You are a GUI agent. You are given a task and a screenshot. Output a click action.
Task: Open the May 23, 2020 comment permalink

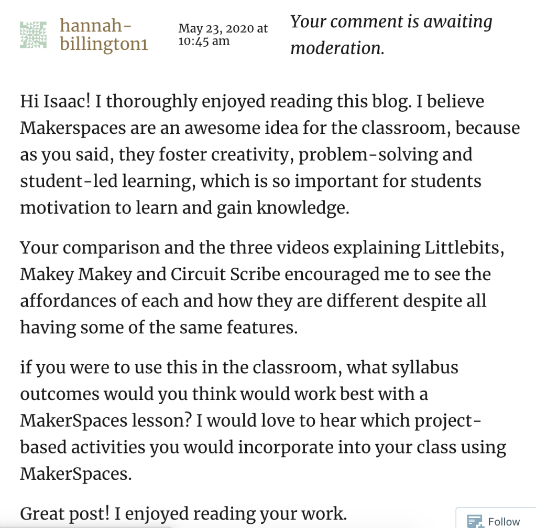[x=223, y=29]
